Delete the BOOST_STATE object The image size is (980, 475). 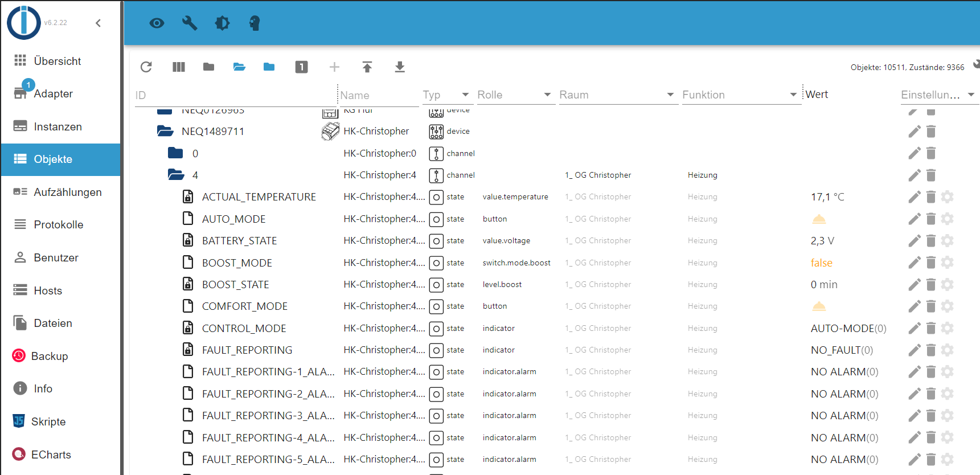pyautogui.click(x=931, y=284)
